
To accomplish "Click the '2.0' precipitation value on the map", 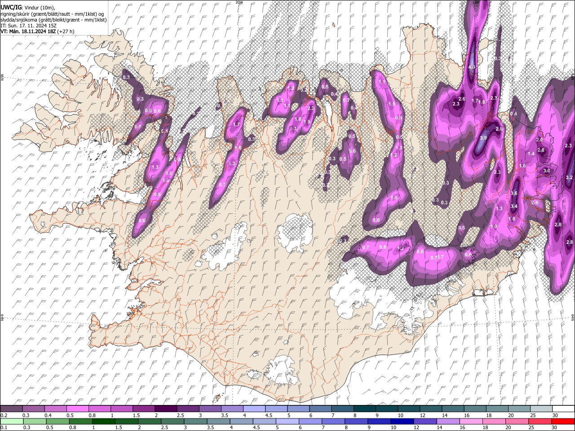I will tap(540, 140).
